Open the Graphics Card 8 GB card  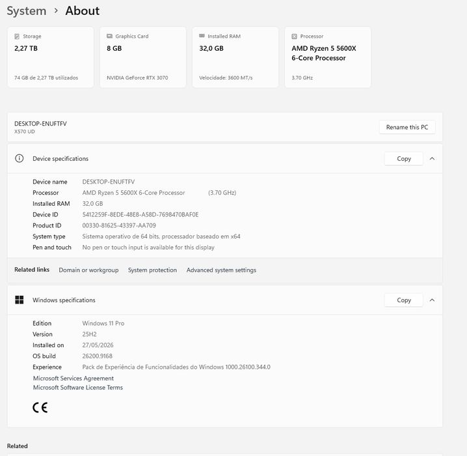(143, 57)
